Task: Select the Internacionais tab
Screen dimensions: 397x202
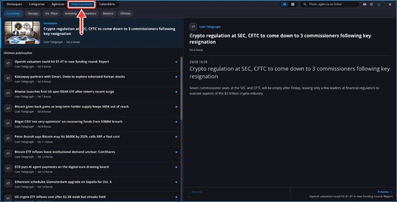Action: pos(82,4)
